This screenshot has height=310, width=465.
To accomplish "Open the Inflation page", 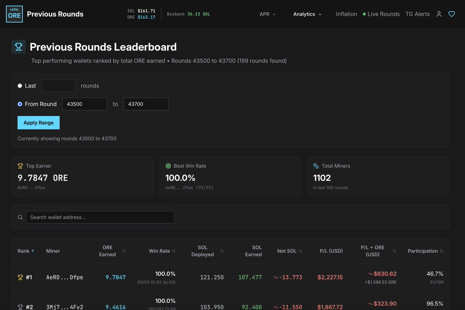I will (346, 14).
